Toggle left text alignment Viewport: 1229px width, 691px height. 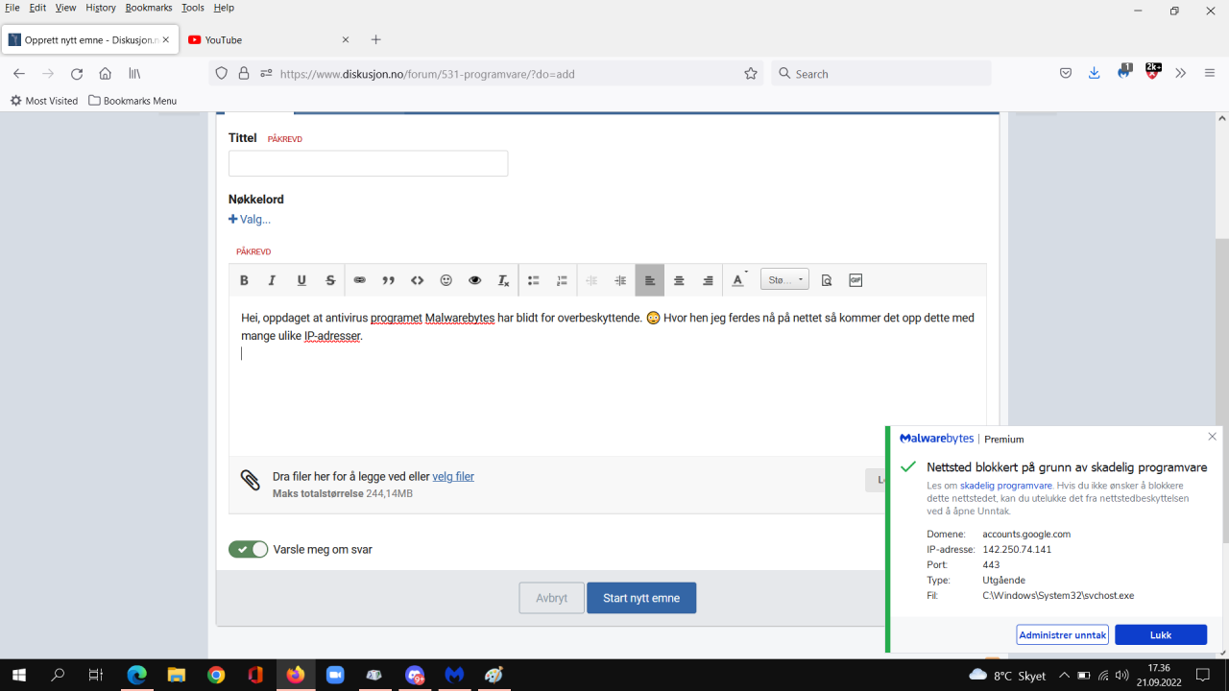[650, 280]
